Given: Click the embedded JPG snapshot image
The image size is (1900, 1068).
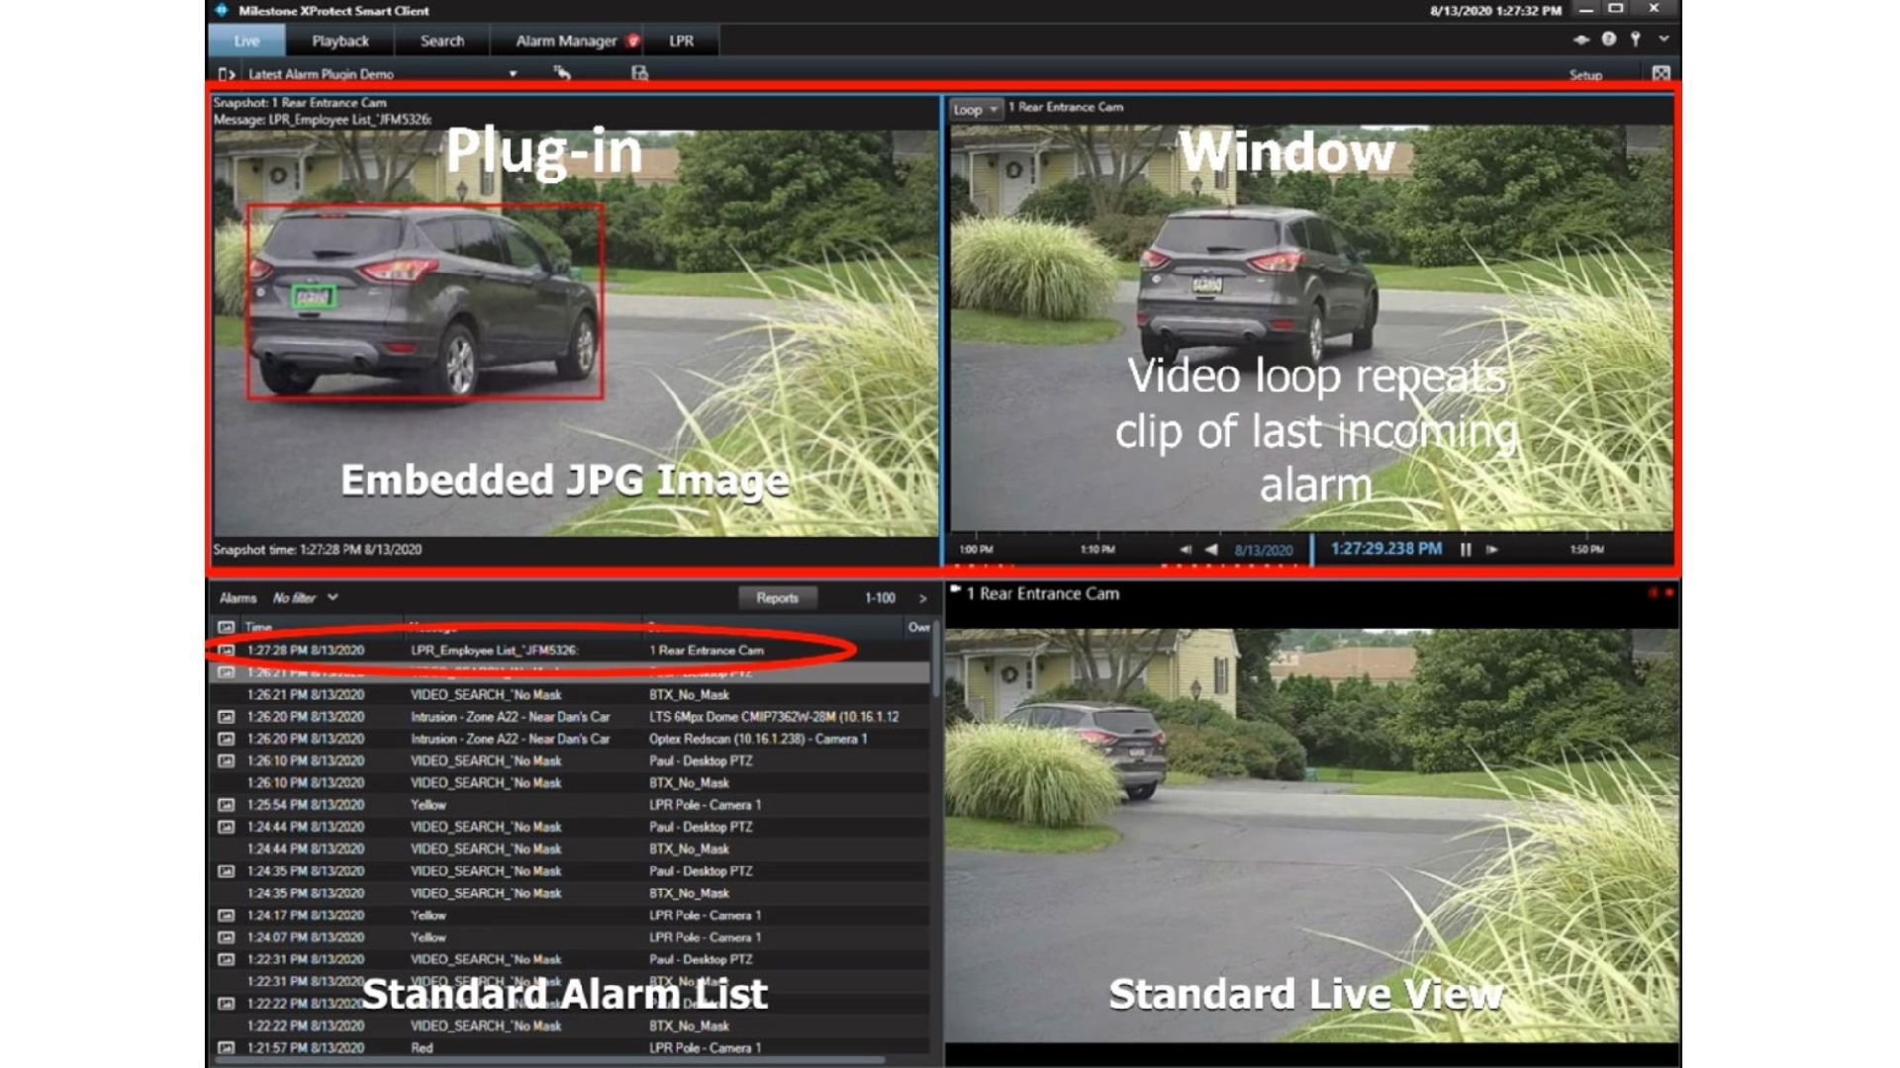Looking at the screenshot, I should click(x=575, y=333).
